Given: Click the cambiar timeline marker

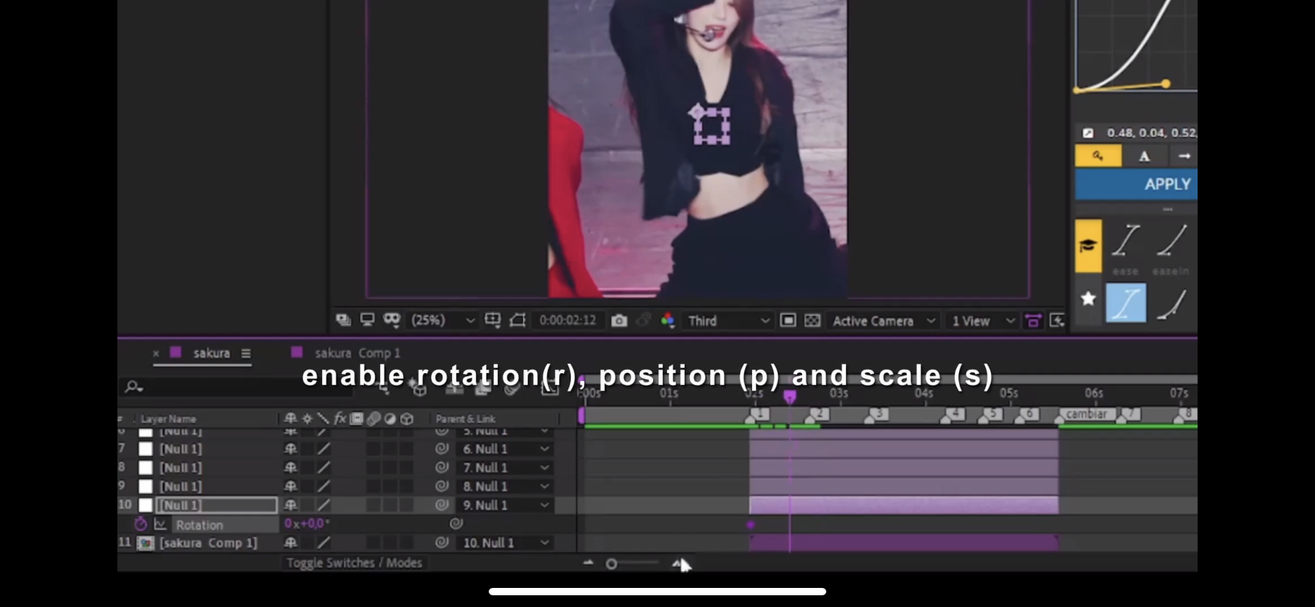Looking at the screenshot, I should coord(1086,414).
